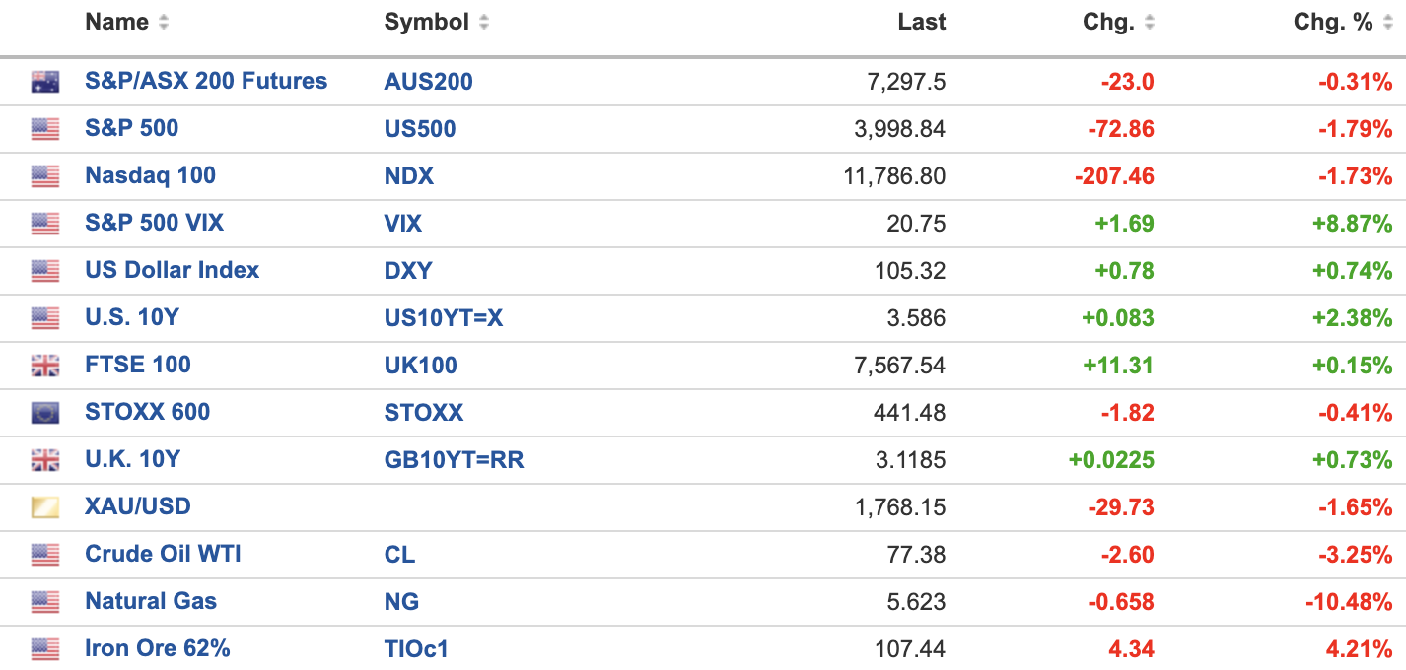
Task: Sort by Chg. % using its arrows
Action: pos(1387,23)
